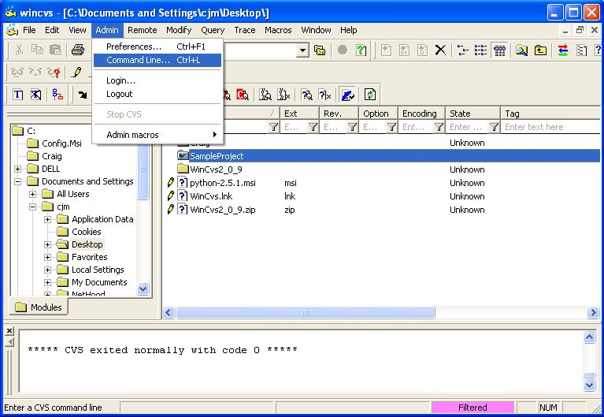Click the red C magnifier filter icon
The height and width of the screenshot is (417, 604).
click(x=243, y=95)
